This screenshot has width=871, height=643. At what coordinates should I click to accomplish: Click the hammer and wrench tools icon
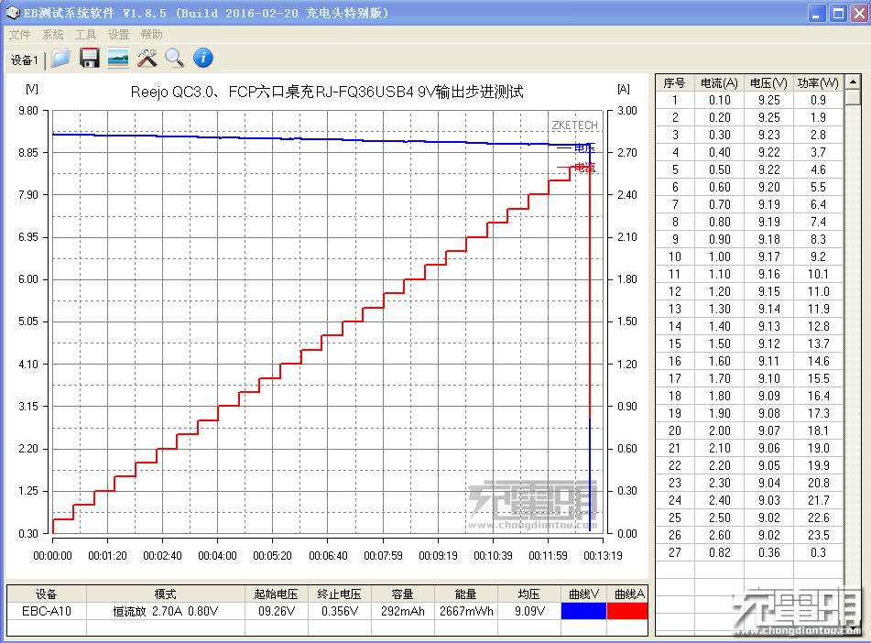pyautogui.click(x=147, y=58)
